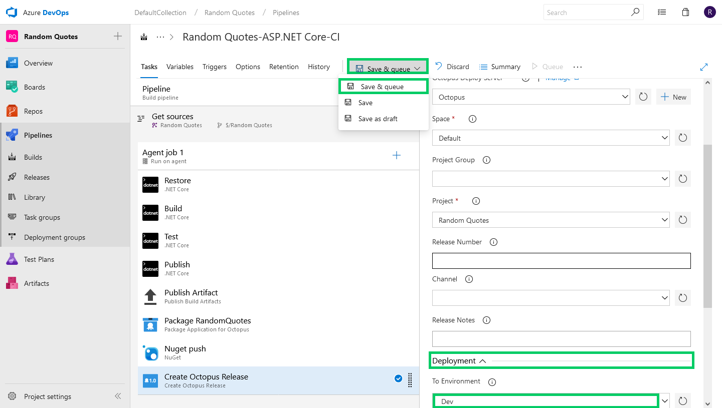
Task: Open the Octopus Deploy Server dropdown
Action: coord(531,97)
